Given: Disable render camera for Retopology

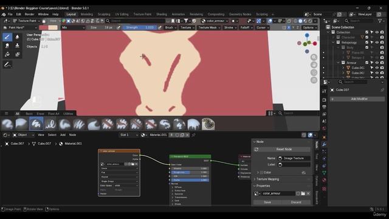Looking at the screenshot, I should (x=382, y=43).
